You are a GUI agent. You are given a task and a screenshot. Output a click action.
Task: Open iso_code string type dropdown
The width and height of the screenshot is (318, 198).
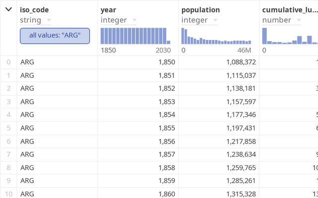(48, 20)
